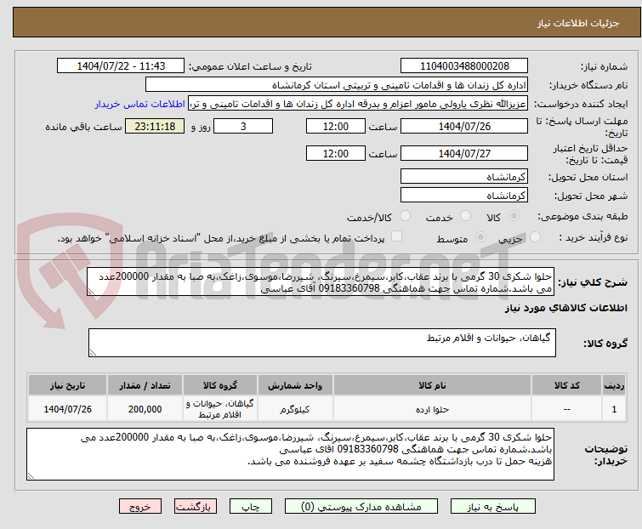Select the کالا radio button
This screenshot has height=529, width=642.
[514, 216]
